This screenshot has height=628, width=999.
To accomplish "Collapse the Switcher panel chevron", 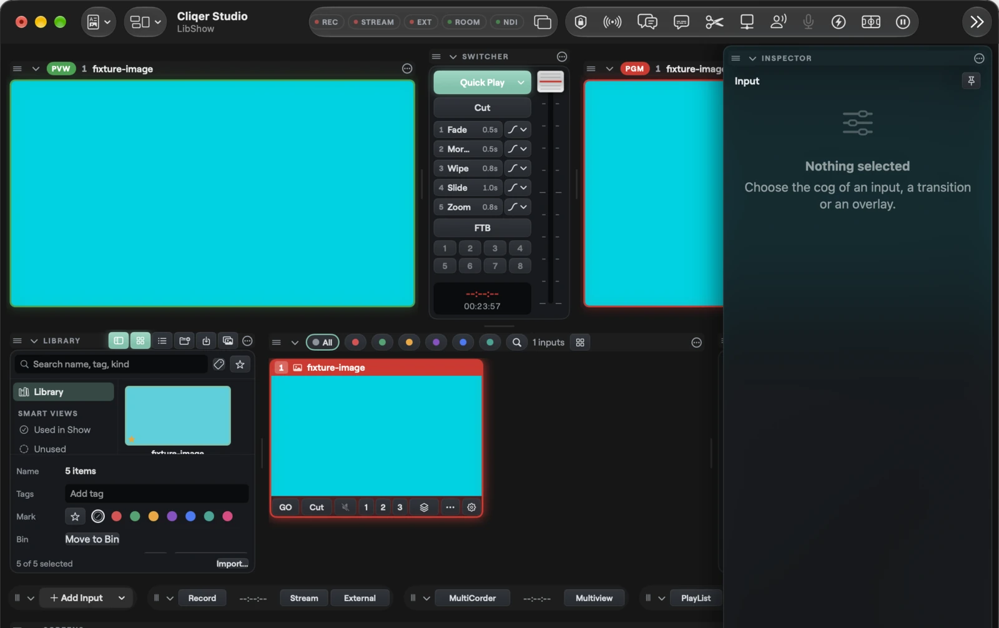I will point(453,57).
